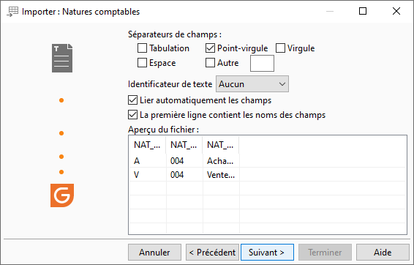Click the orange G logo icon
414x265 pixels.
62,195
